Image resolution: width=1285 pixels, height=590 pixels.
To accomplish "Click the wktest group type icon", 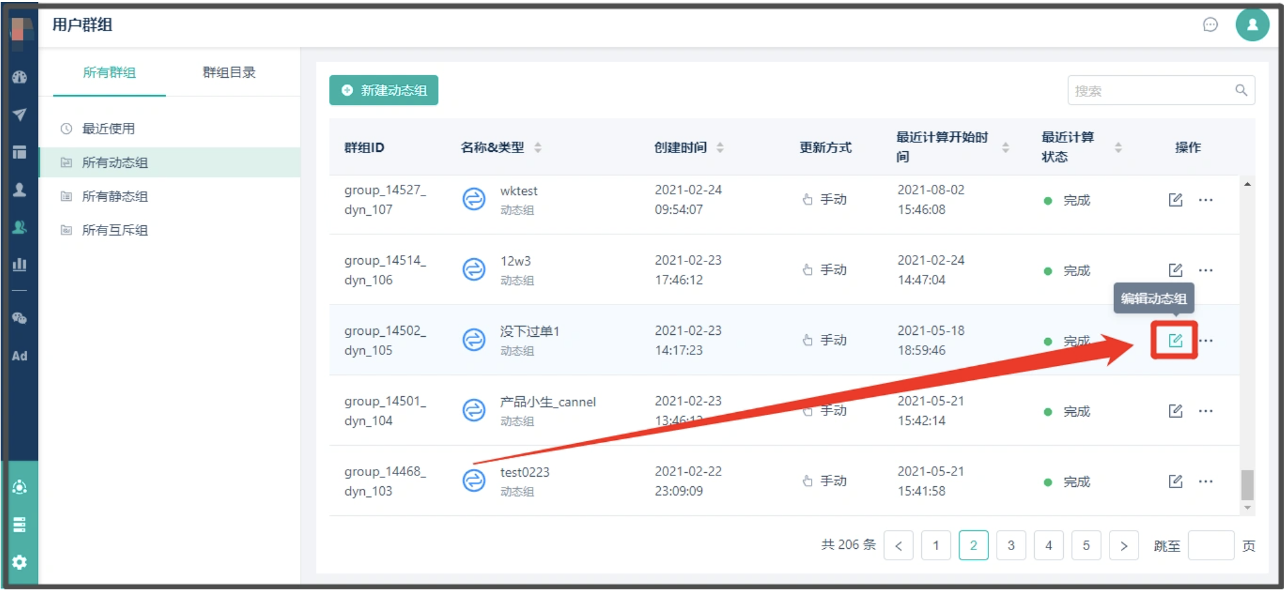I will [473, 199].
